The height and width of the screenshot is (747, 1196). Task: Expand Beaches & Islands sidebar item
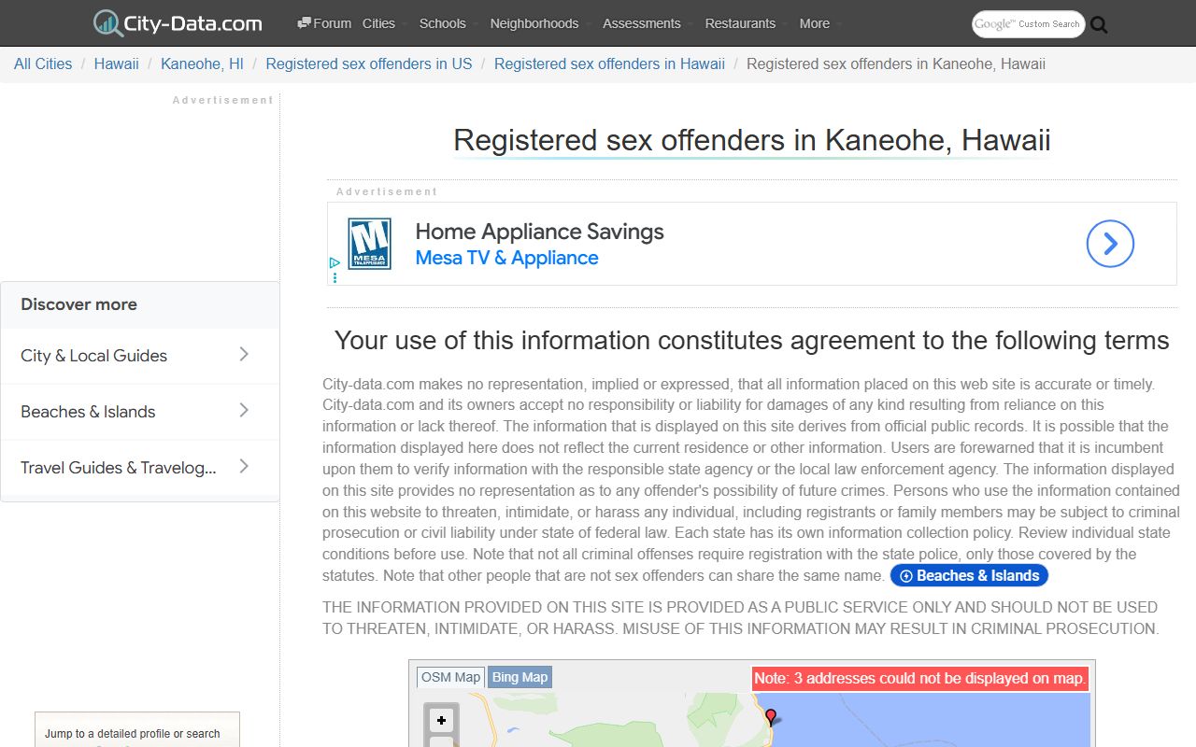coord(140,412)
